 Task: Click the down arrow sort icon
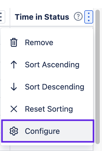coord(14,87)
